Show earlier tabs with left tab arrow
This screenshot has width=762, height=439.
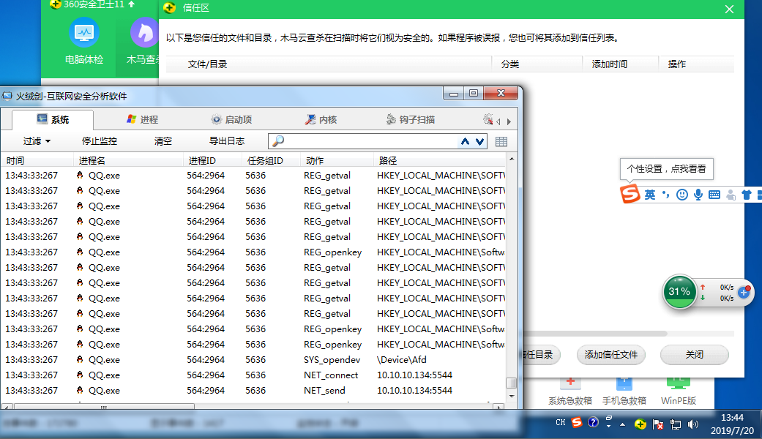498,122
